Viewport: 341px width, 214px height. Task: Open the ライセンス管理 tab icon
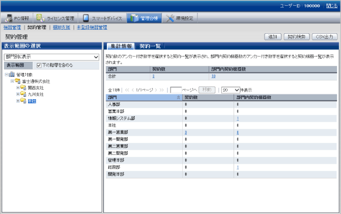point(40,18)
